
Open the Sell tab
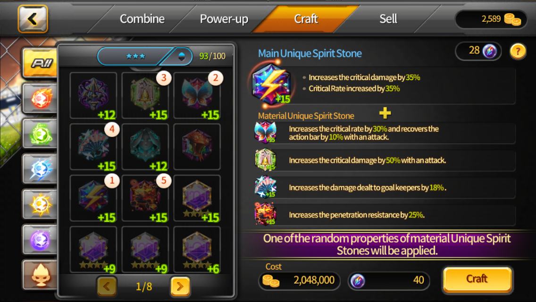tap(388, 19)
